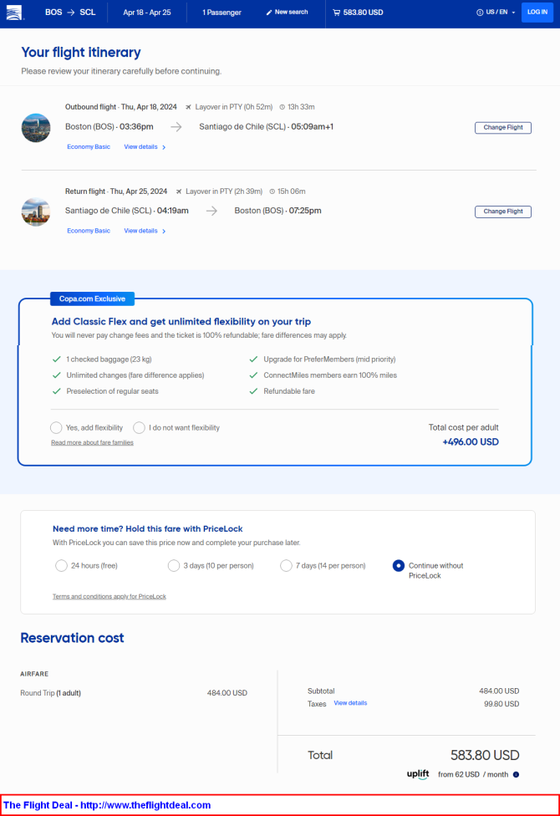Screen dimensions: 560x816
Task: Click the Copa Airlines logo
Action: [14, 13]
